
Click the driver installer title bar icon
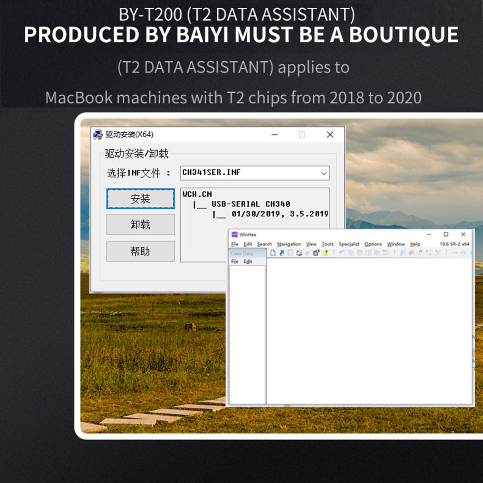[x=98, y=135]
